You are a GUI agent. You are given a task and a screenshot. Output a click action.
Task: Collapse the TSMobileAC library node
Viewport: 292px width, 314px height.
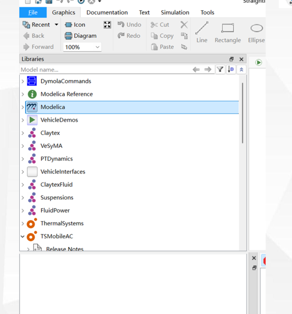click(23, 236)
